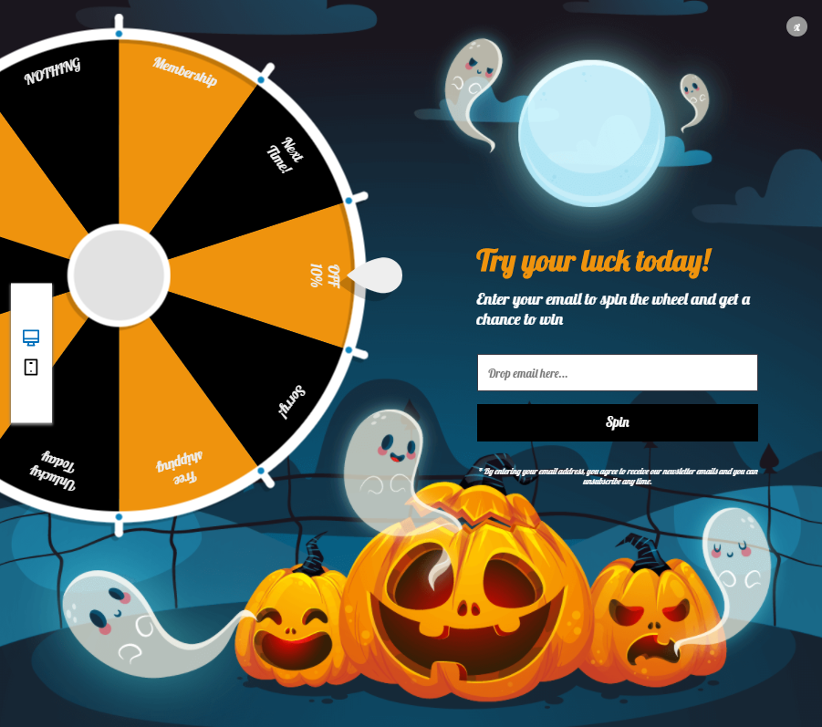Screen dimensions: 822x727
Task: Click the gray center hub of the wheel
Action: pos(119,275)
